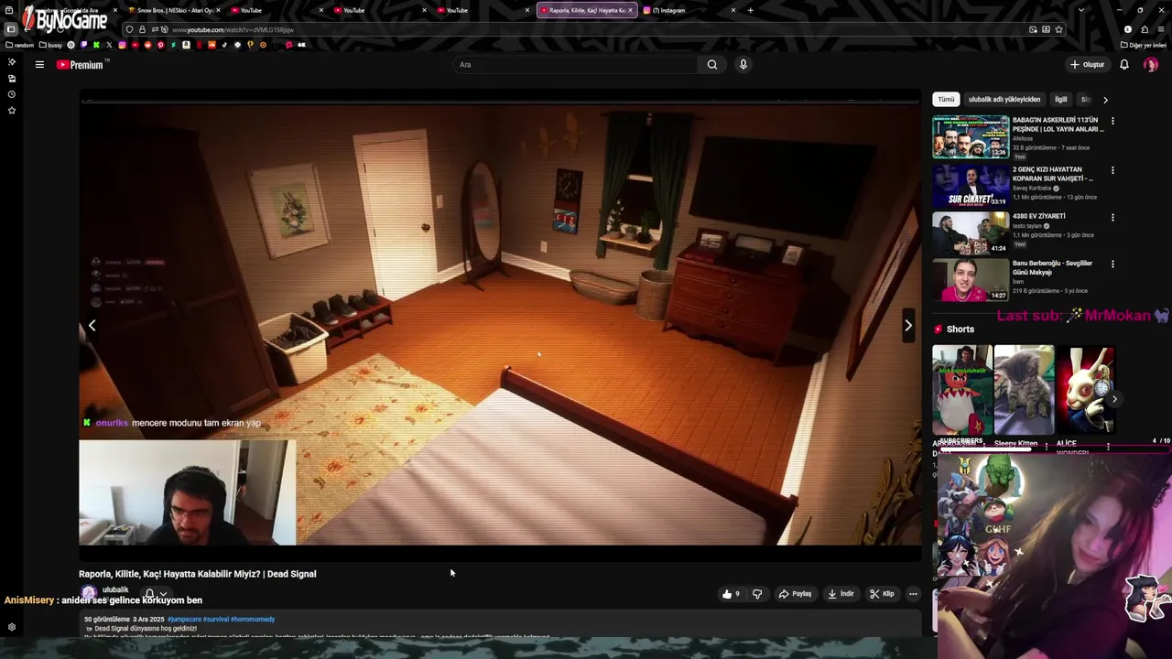Open '2 GENÇ KIZI HAYATTAN' video thumbnail

point(971,185)
